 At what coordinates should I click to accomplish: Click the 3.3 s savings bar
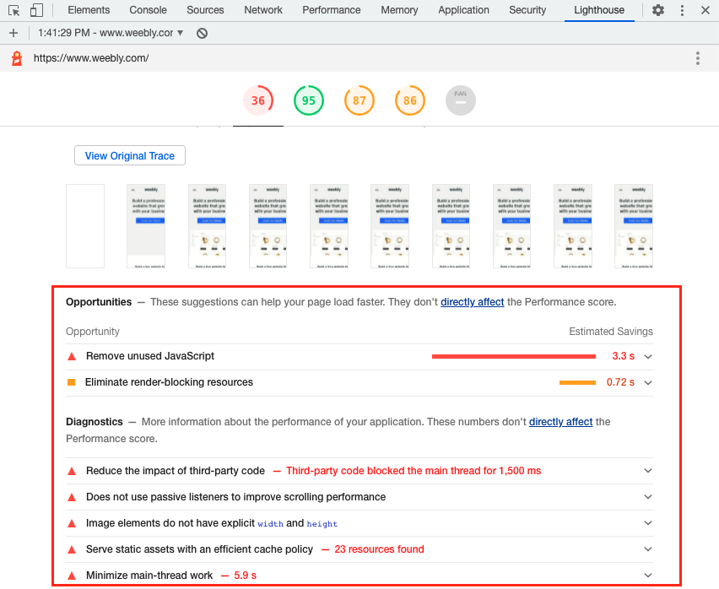tap(514, 356)
